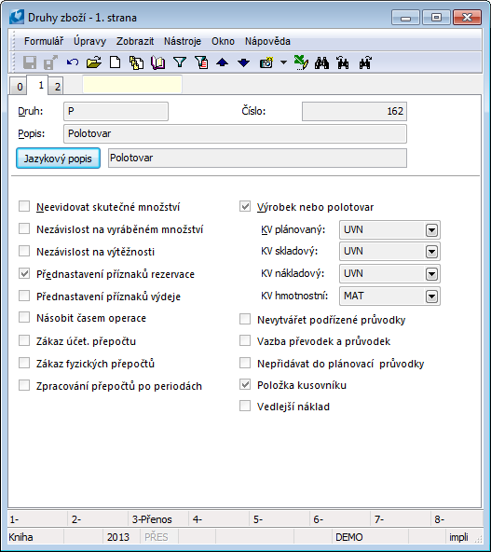The height and width of the screenshot is (552, 491).
Task: Click the field beside Jazykový popis
Action: point(257,159)
